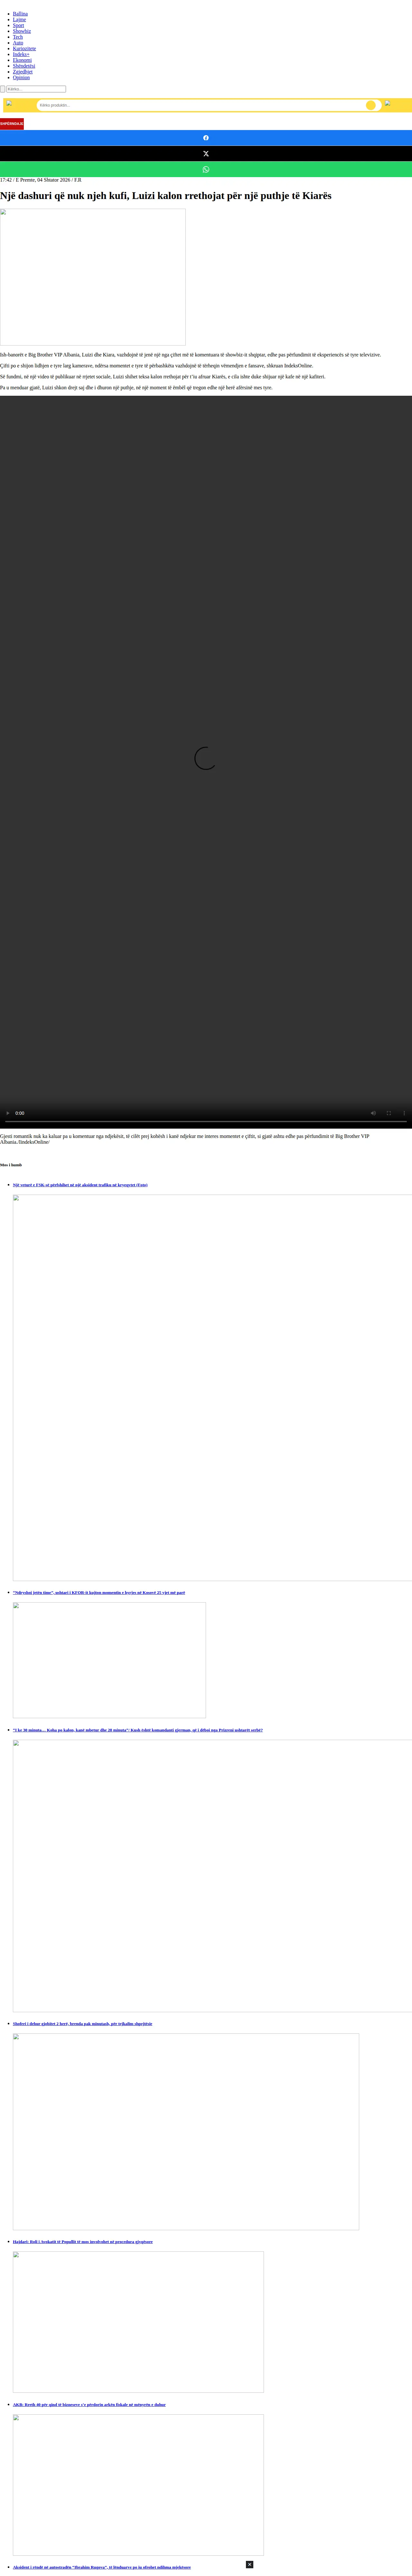Open the 'Ndërrimi jetën time' KFOR article
412x2576 pixels.
99,1592
